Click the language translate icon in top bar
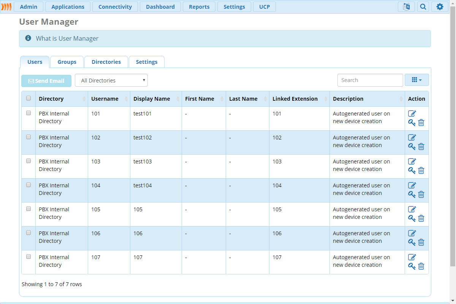The image size is (456, 304). [x=406, y=7]
